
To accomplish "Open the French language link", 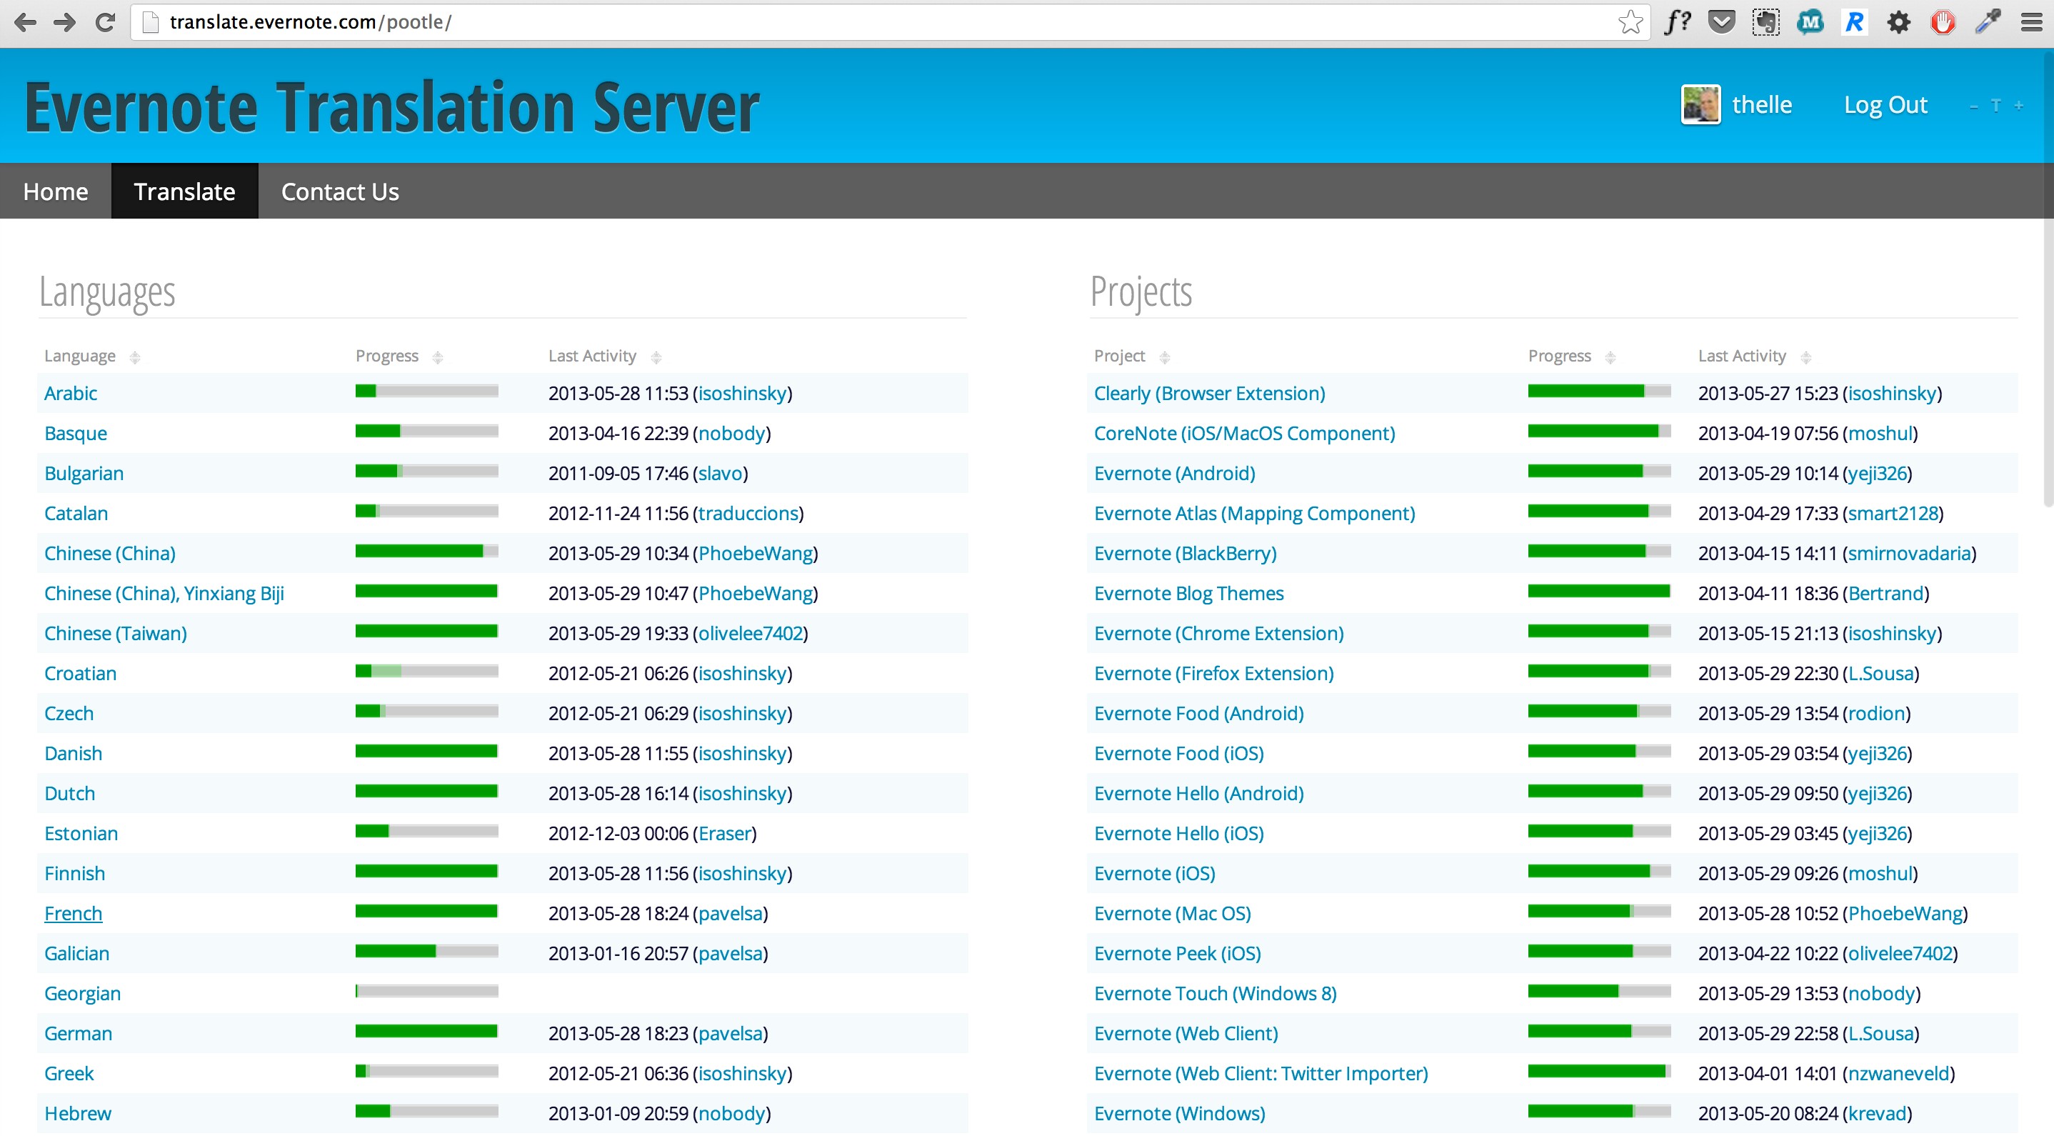I will click(x=74, y=913).
